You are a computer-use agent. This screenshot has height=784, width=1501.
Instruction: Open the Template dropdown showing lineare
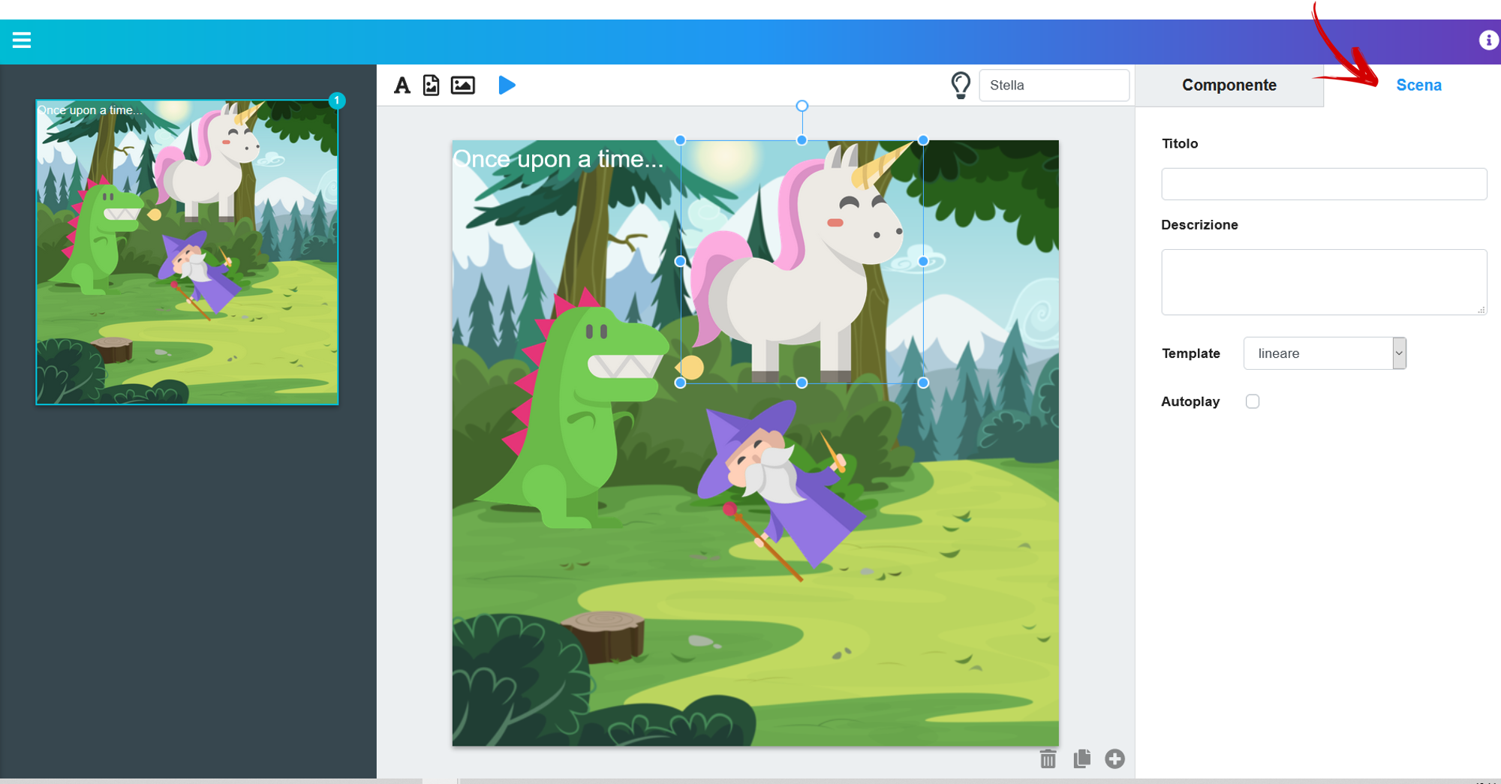(1324, 353)
